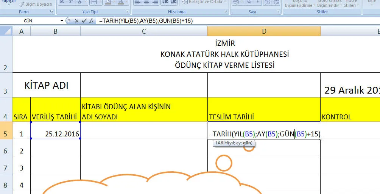
Task: Open the Yazı Tipi dialog launcher
Action: pyautogui.click(x=127, y=12)
